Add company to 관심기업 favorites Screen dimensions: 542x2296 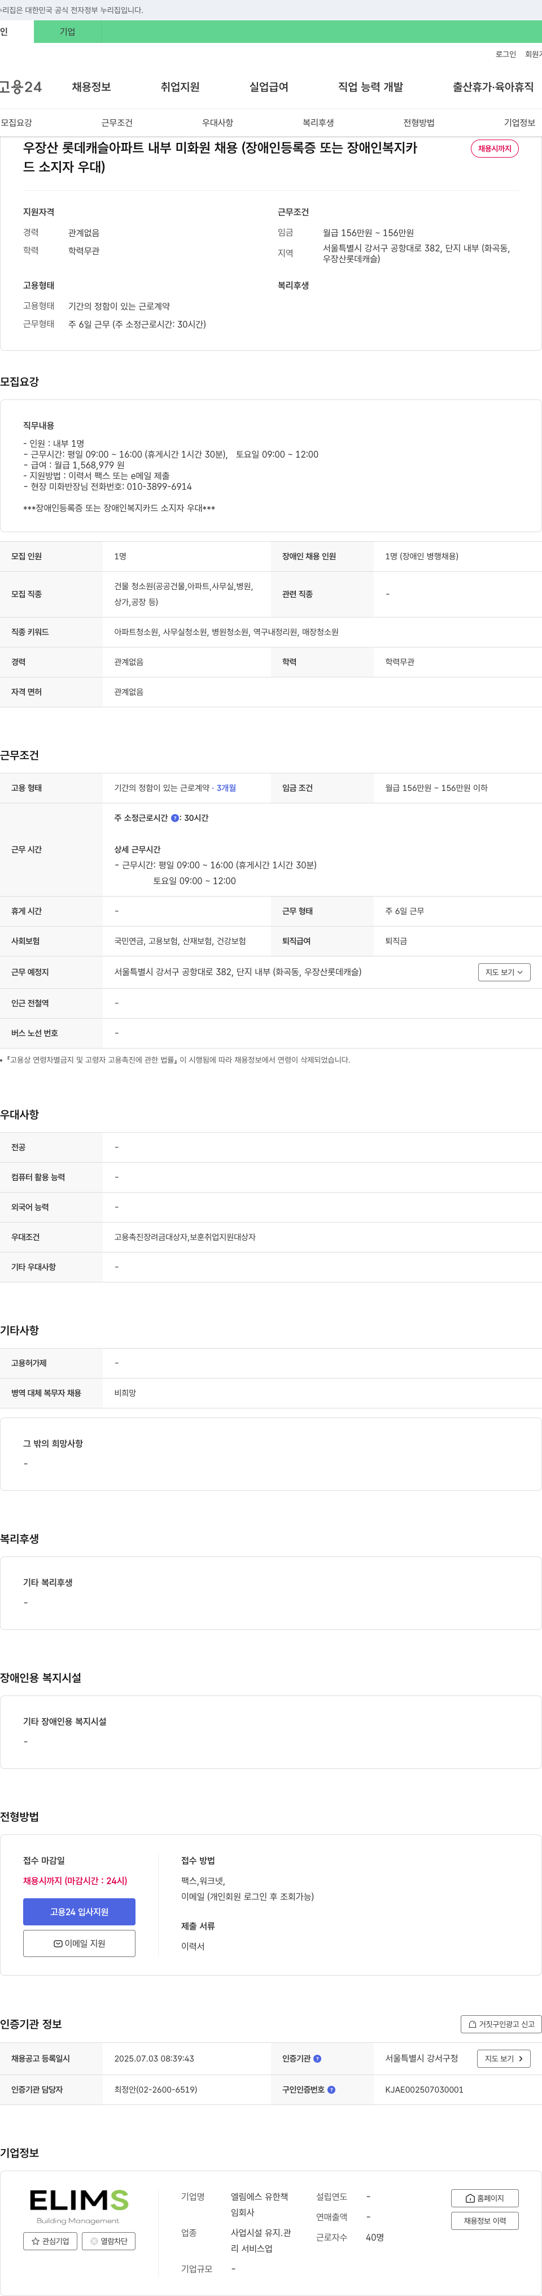click(x=50, y=2241)
